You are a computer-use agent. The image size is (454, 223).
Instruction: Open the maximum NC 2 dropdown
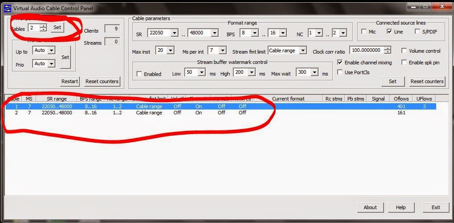[343, 33]
